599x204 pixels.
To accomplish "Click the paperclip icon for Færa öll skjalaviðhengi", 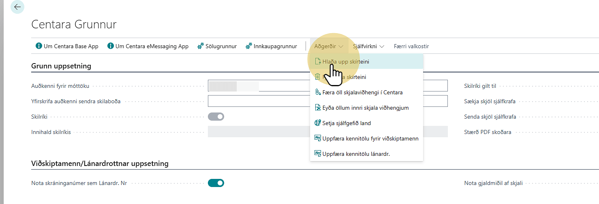I will tap(318, 92).
